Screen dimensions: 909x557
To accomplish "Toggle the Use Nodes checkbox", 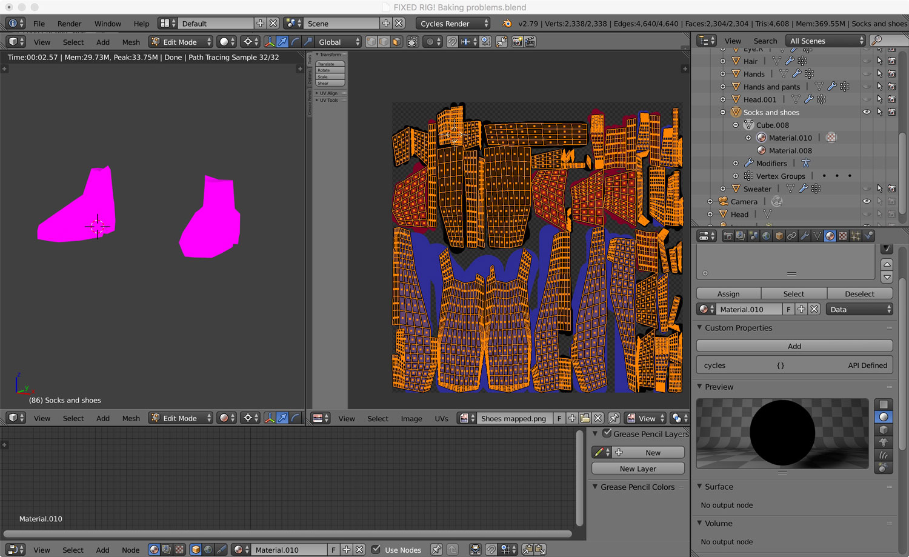I will coord(376,550).
